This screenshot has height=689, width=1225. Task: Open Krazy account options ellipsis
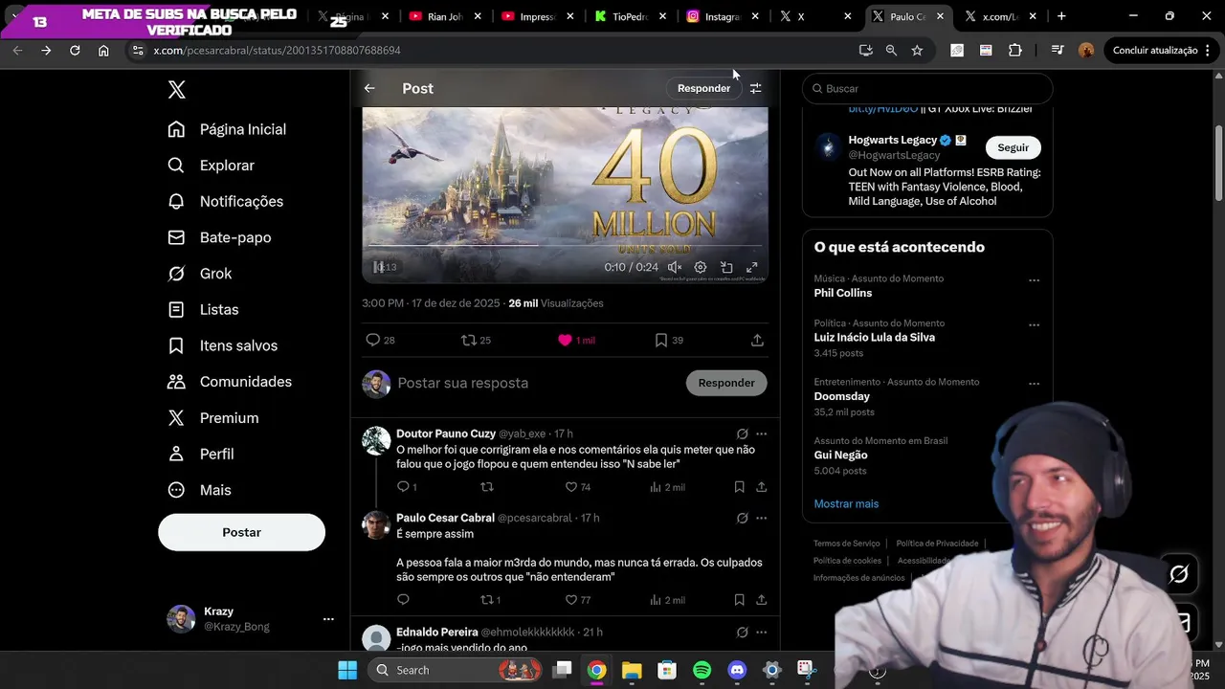[328, 619]
